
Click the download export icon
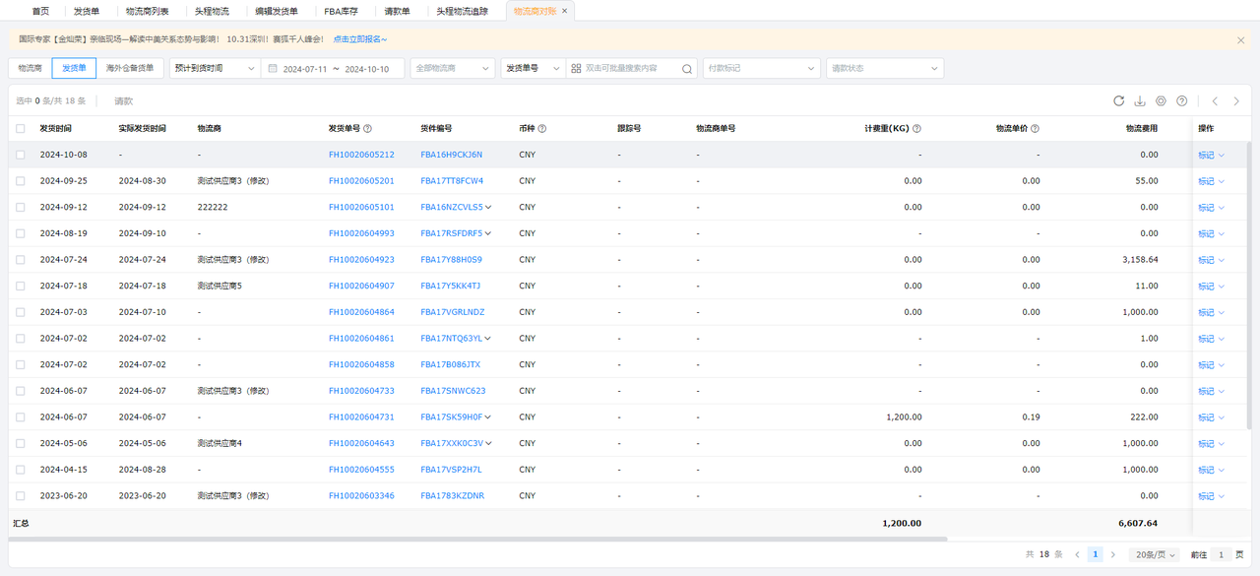1140,100
